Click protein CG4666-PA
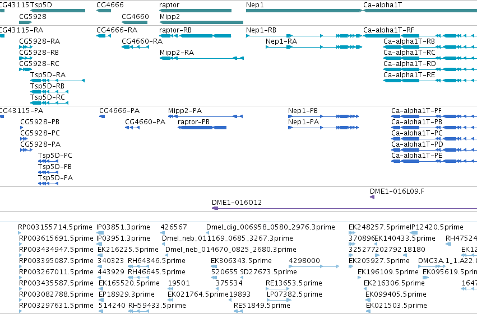 click(x=119, y=111)
